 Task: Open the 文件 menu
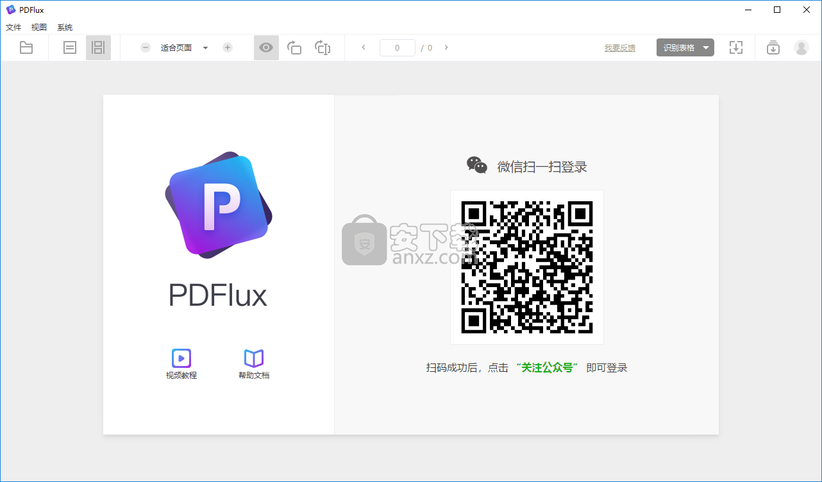(x=13, y=28)
